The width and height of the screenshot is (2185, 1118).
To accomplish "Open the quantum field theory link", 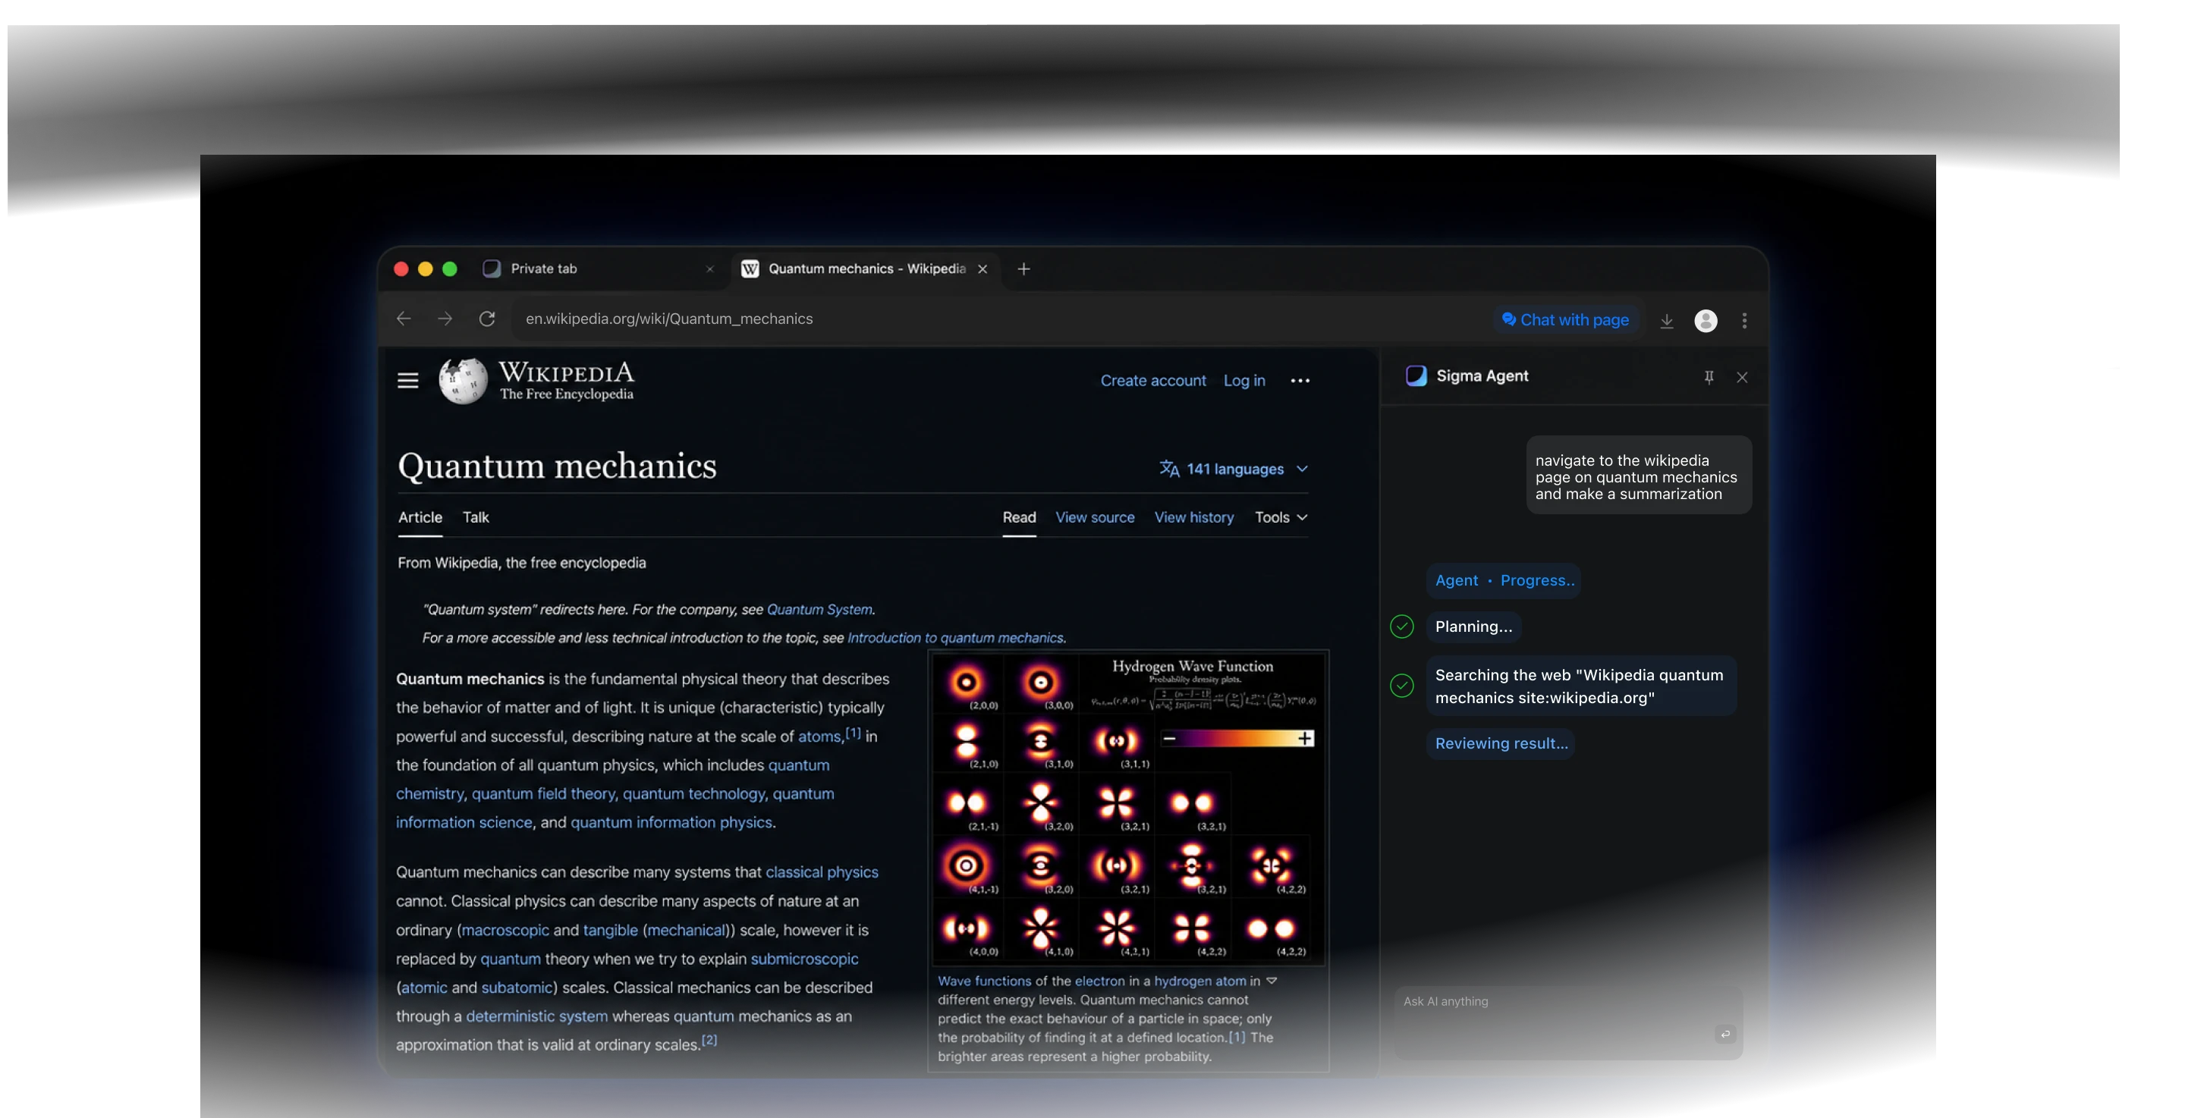I will (x=543, y=794).
